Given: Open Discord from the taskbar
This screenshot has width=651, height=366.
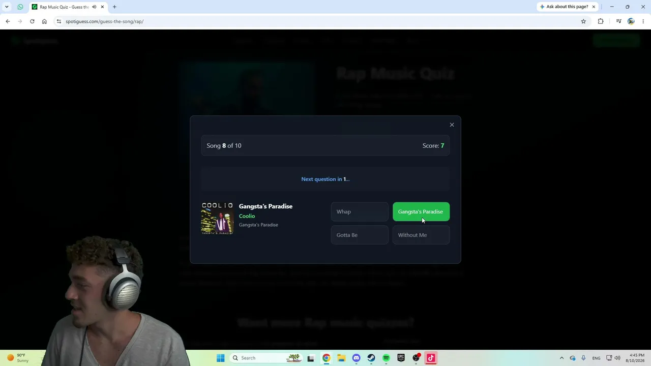Looking at the screenshot, I should (x=356, y=358).
